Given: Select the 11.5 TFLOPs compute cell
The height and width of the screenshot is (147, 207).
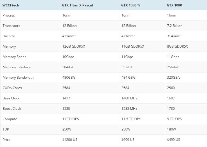Looking at the screenshot, I should (x=131, y=119).
